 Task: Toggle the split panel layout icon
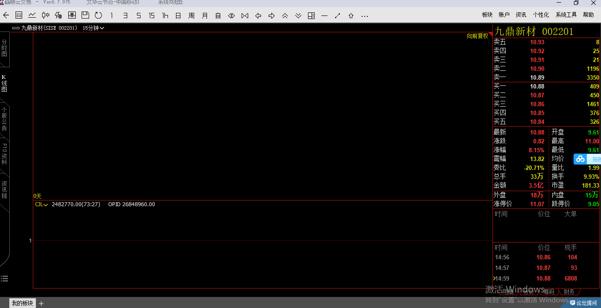[x=311, y=15]
